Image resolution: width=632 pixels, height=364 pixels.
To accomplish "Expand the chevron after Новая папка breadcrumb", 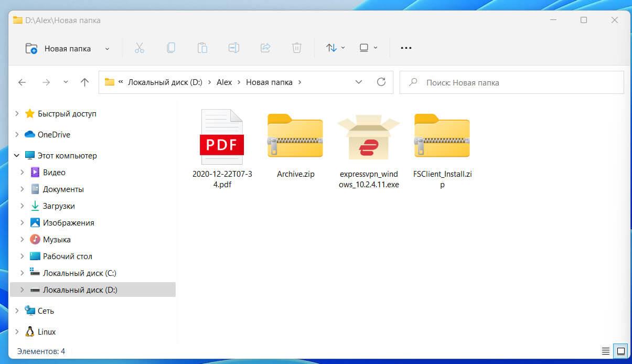I will [299, 82].
